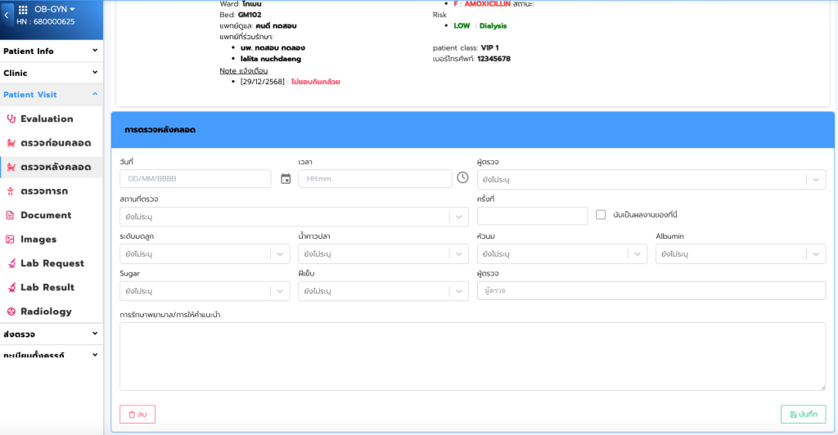Open the apps grid icon beside OB-GYN
The width and height of the screenshot is (838, 435).
pos(23,9)
